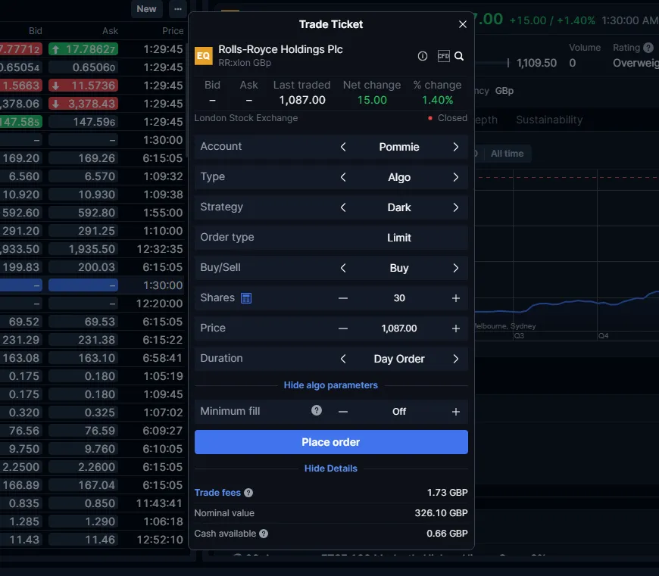This screenshot has width=659, height=576.
Task: Open the Trade fees link
Action: 217,493
